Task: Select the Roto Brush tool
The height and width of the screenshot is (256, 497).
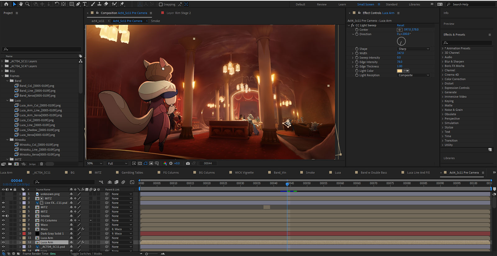Action: (114, 4)
